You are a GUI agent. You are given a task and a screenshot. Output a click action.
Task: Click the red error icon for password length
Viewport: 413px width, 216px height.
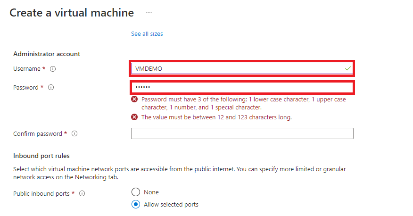point(134,117)
